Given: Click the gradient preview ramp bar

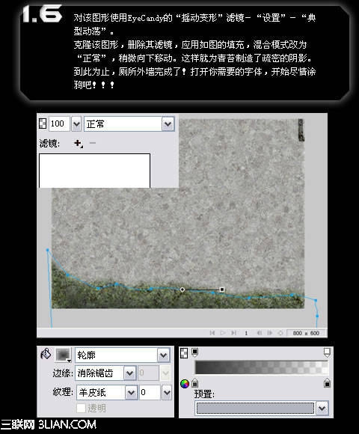Looking at the screenshot, I should coord(262,367).
